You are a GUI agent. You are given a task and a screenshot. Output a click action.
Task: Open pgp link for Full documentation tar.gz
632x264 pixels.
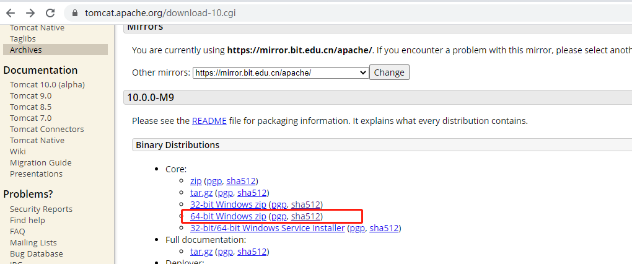pos(226,252)
